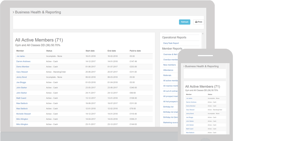Screen dimensions: 300x141
Task: Open Michelle Stewart member profile
Action: [23, 114]
